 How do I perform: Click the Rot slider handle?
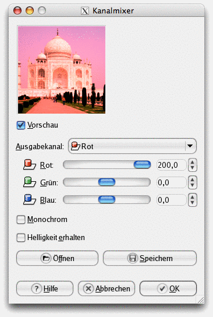pyautogui.click(x=142, y=164)
